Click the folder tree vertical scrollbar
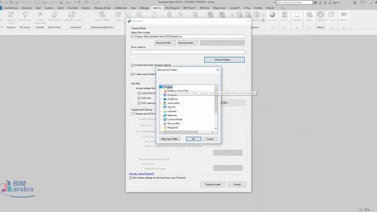This screenshot has height=212, width=377. click(216, 101)
